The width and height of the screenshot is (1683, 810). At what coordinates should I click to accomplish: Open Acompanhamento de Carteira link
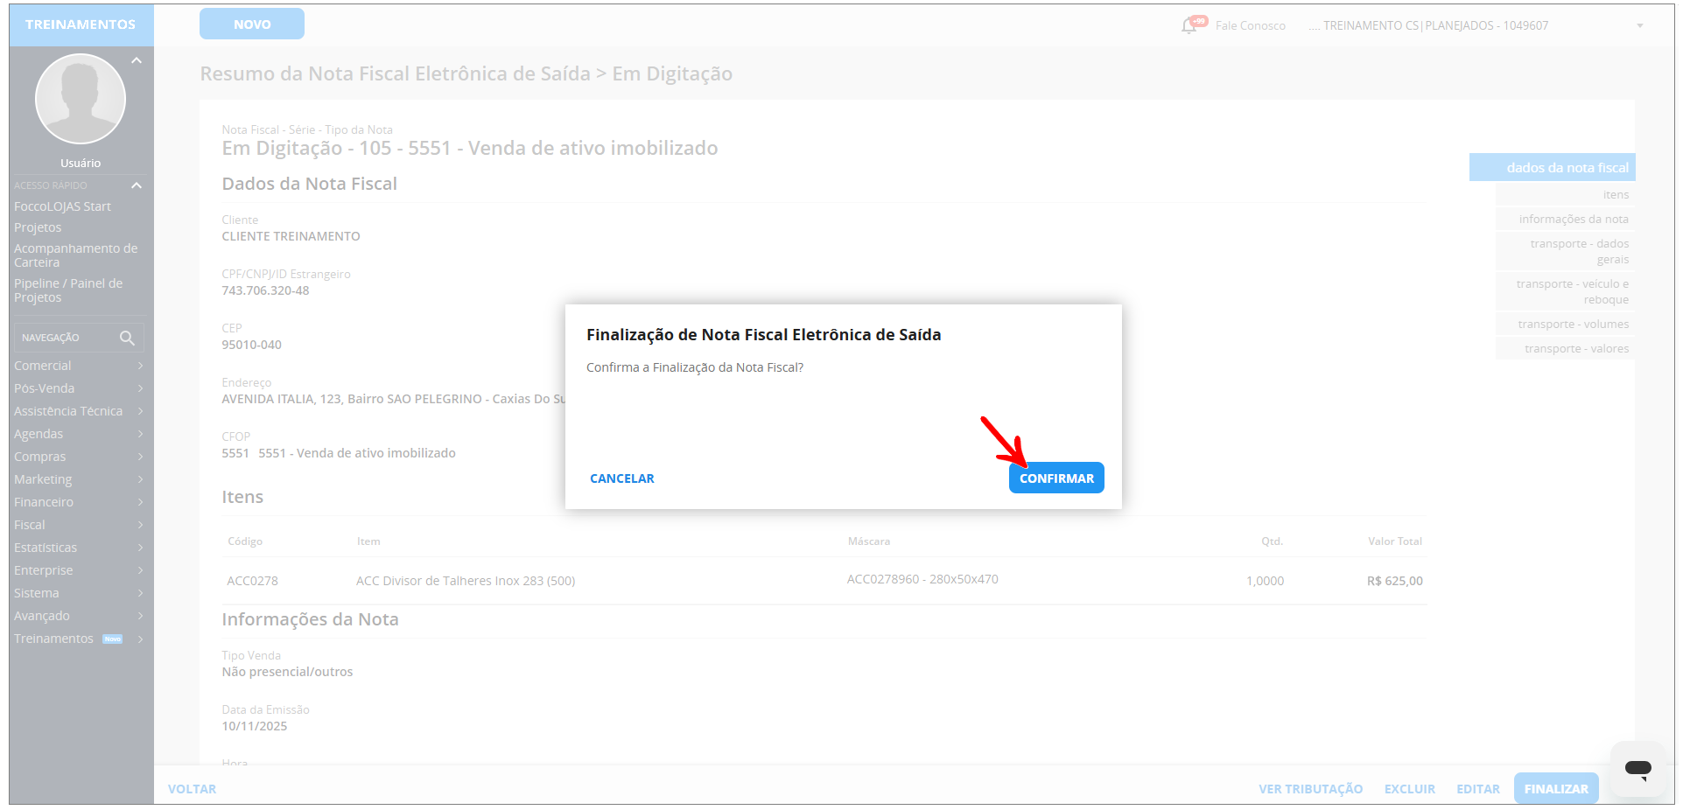[76, 255]
